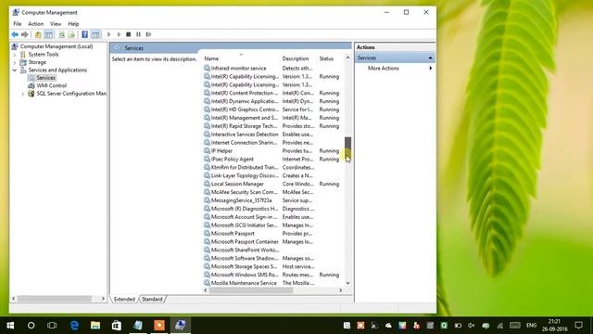
Task: Open the More Actions submenu arrow
Action: (430, 68)
